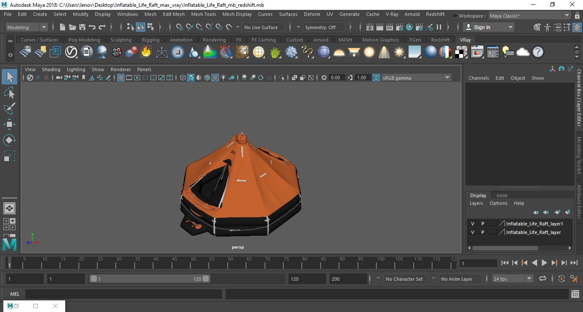Toggle the ON color management button

[x=376, y=78]
